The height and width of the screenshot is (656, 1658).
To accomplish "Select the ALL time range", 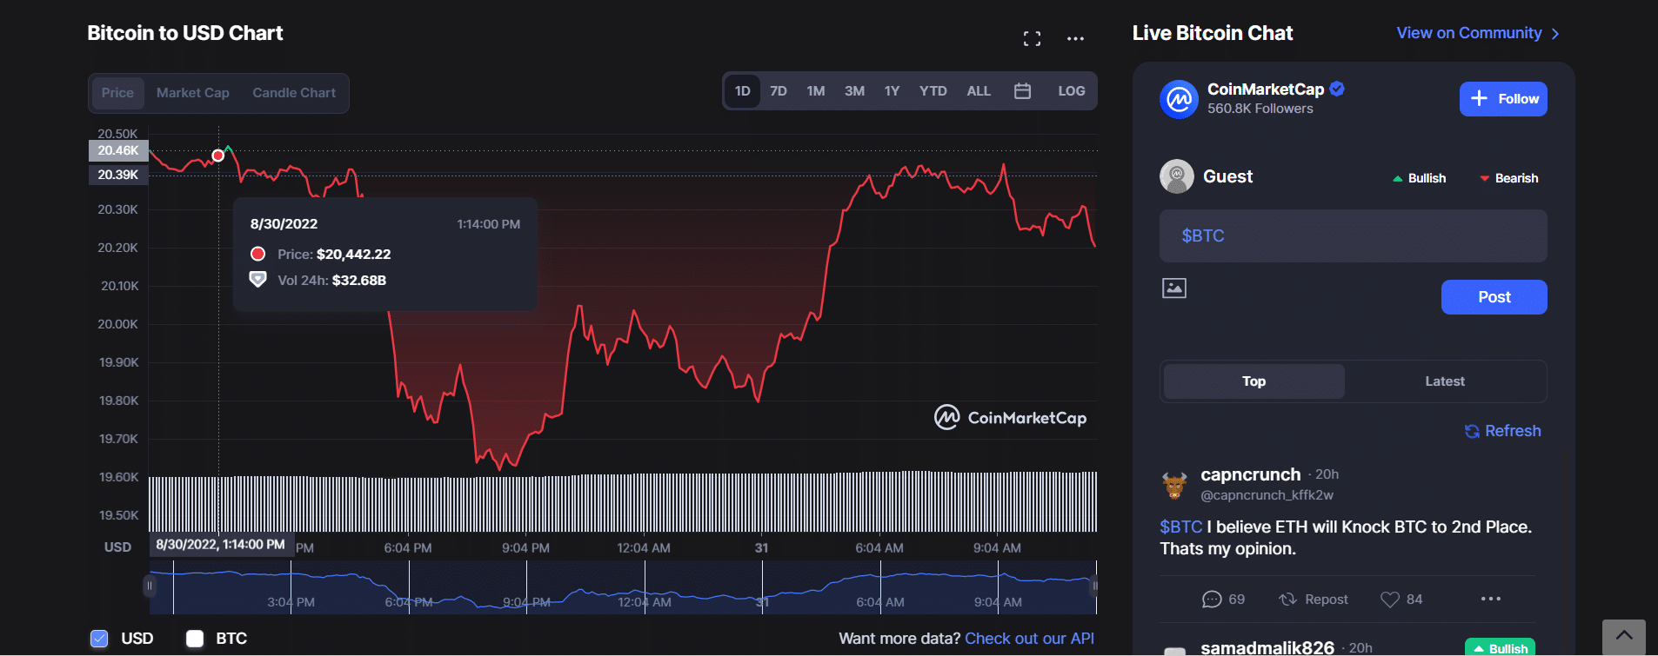I will [x=979, y=91].
